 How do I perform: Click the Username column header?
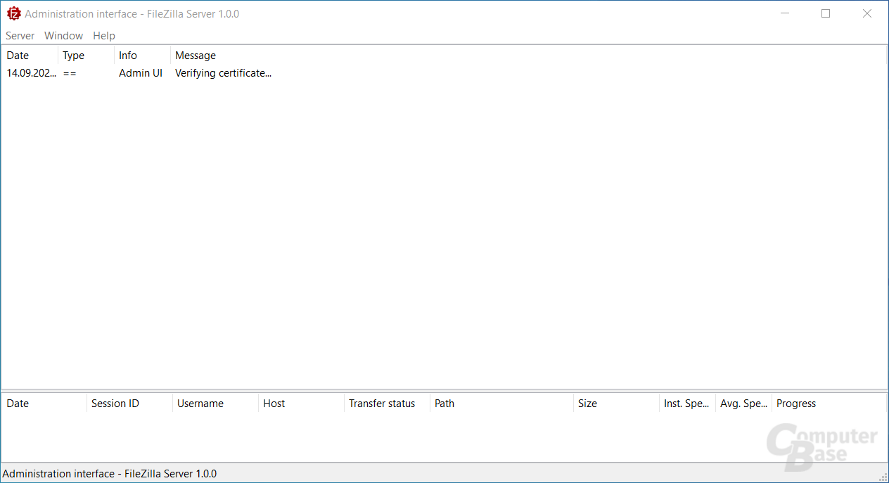[215, 404]
